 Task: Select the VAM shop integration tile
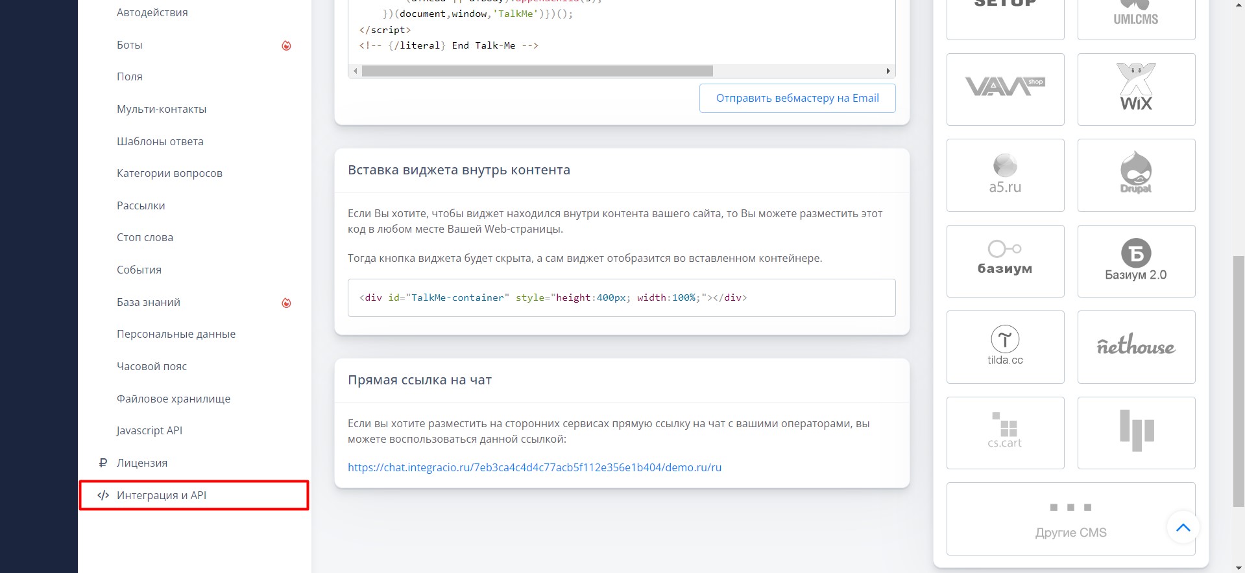coord(1005,89)
